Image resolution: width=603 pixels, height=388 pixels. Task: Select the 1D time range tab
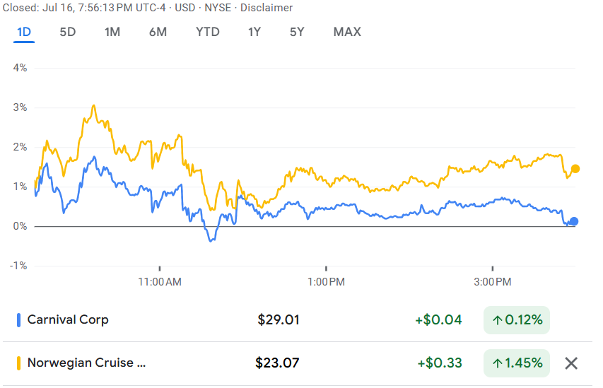pos(24,32)
